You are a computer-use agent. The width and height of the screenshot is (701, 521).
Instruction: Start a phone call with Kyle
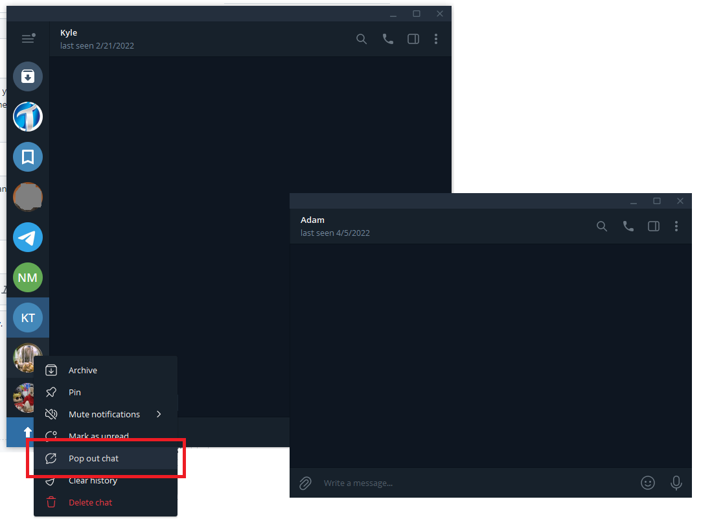(x=387, y=39)
